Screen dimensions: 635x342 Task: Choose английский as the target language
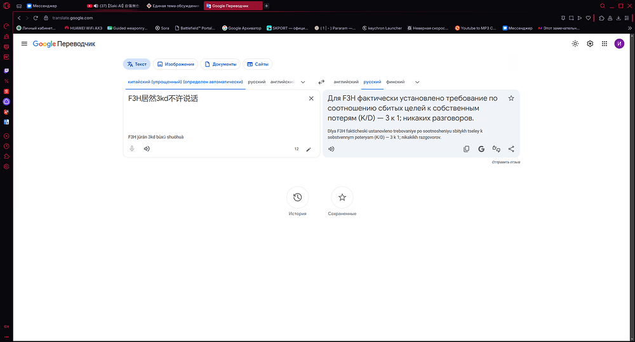(x=346, y=82)
